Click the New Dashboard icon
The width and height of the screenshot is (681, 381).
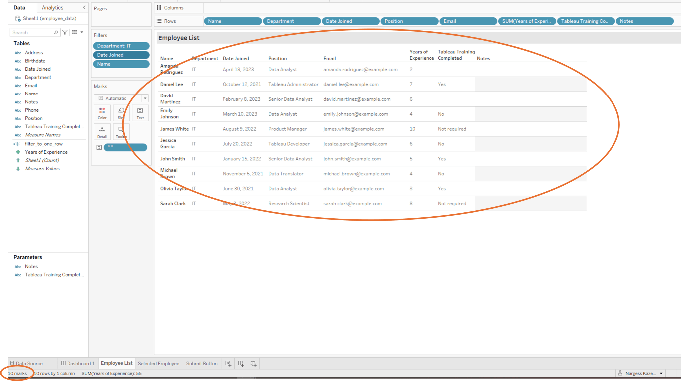(241, 363)
